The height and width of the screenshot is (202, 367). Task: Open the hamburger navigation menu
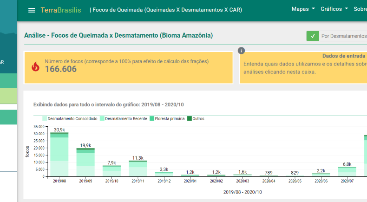(32, 10)
